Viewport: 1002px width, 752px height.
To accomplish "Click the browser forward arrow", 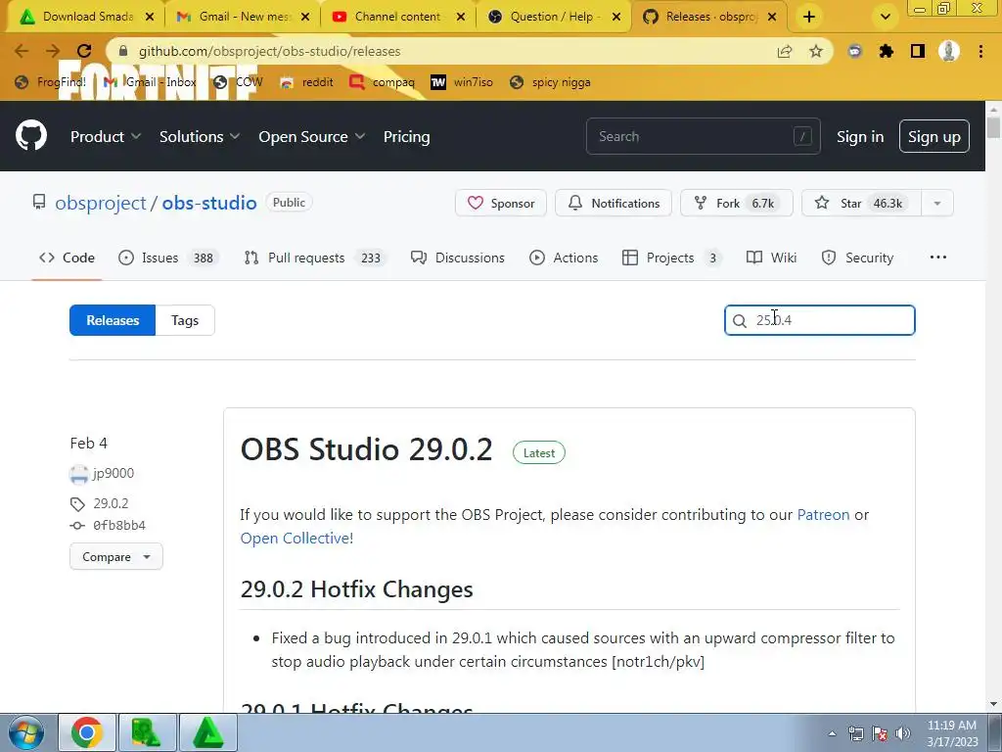I will 53,51.
